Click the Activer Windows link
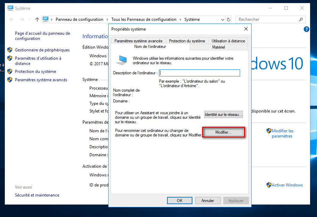317x217 pixels. (287, 185)
